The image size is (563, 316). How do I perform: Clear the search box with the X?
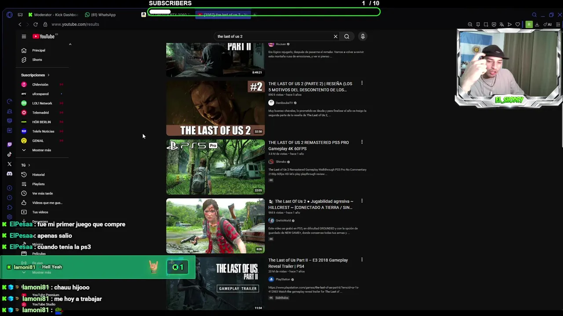(x=336, y=36)
